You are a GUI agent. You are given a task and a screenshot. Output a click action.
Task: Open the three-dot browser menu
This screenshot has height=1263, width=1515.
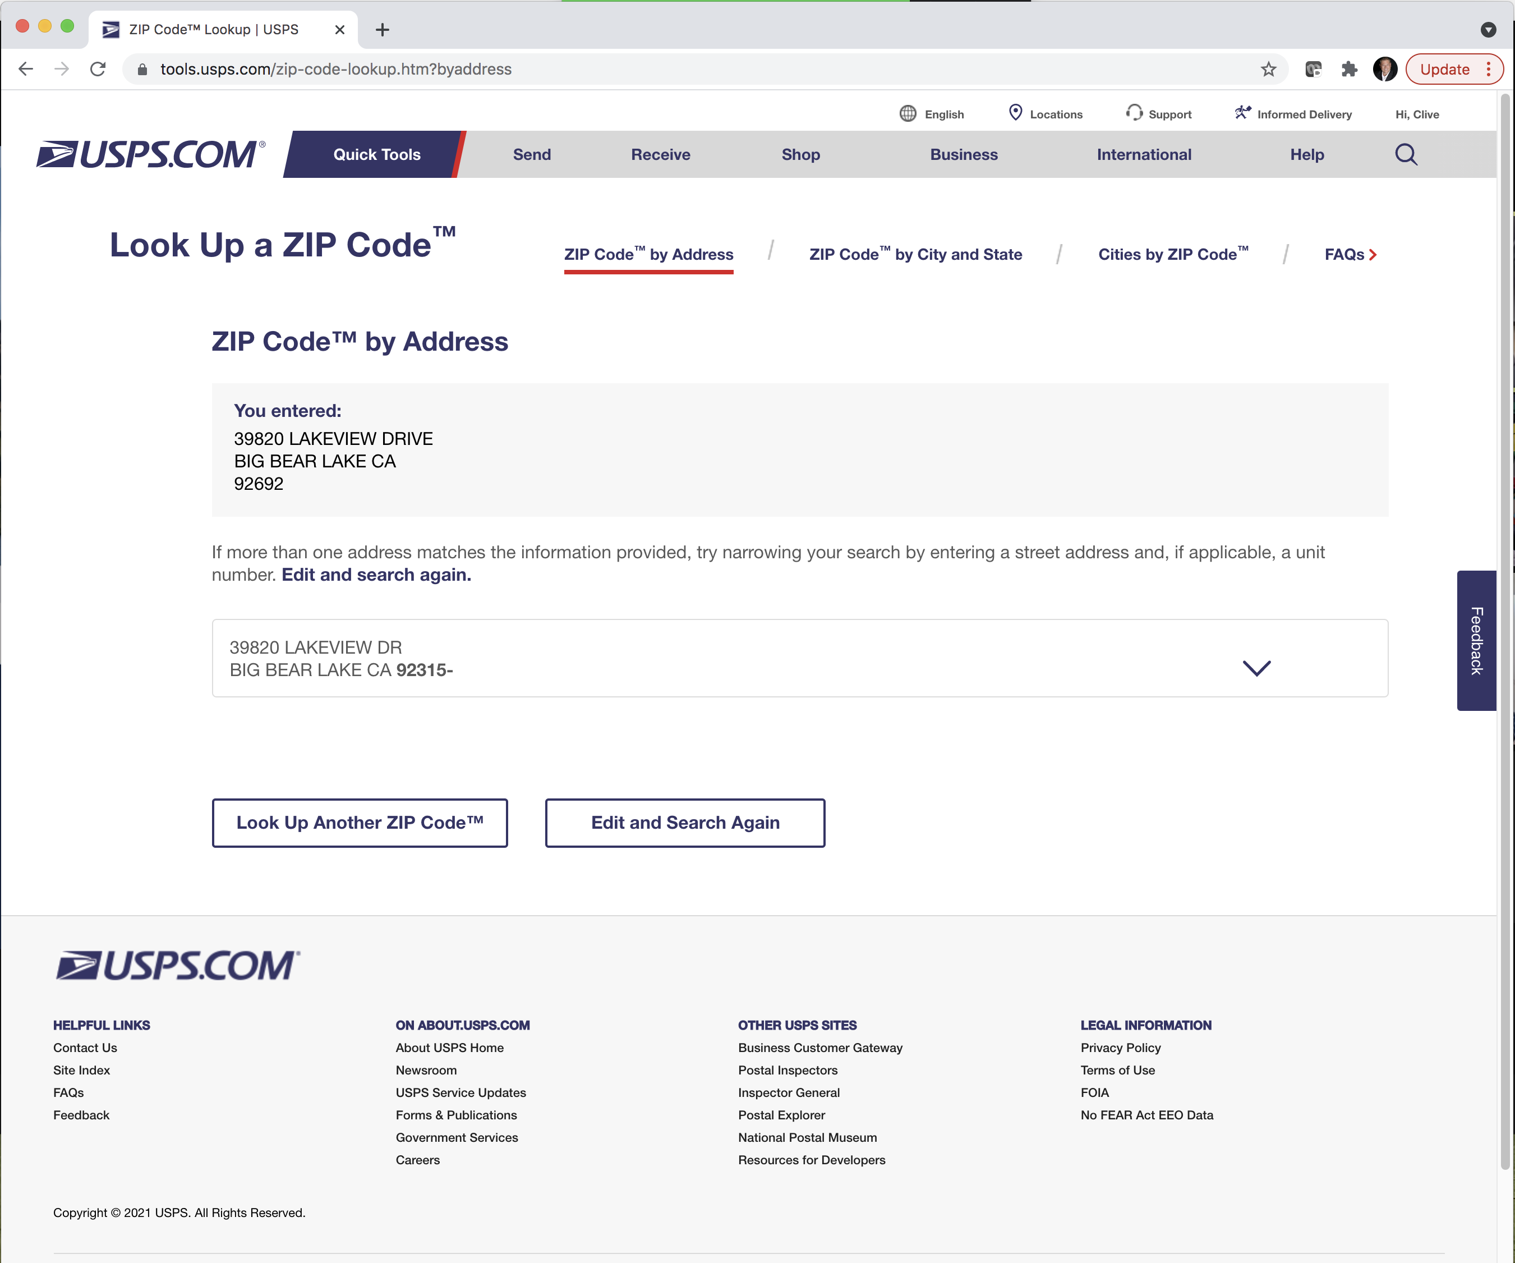(x=1488, y=69)
